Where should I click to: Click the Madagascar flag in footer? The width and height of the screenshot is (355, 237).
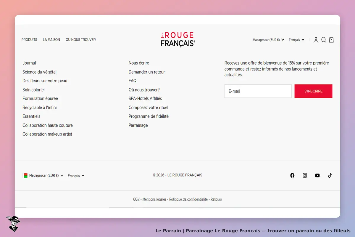pos(25,175)
